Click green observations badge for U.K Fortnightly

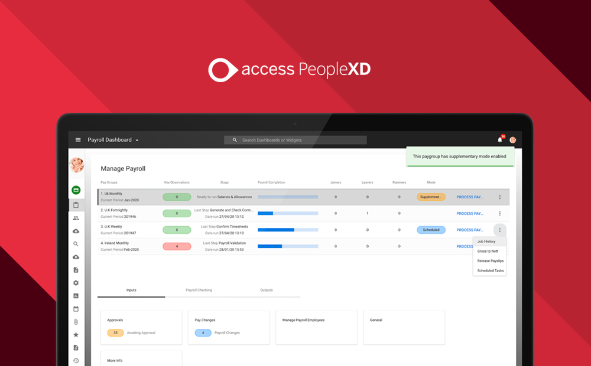pyautogui.click(x=177, y=214)
